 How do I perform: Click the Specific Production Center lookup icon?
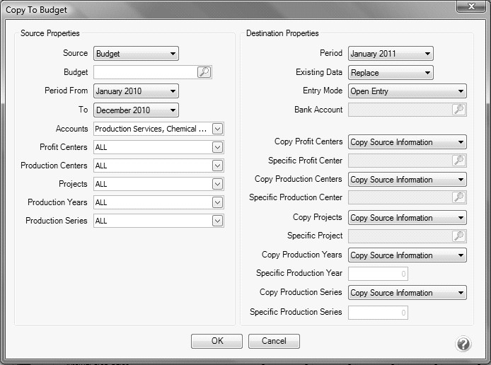pyautogui.click(x=458, y=197)
